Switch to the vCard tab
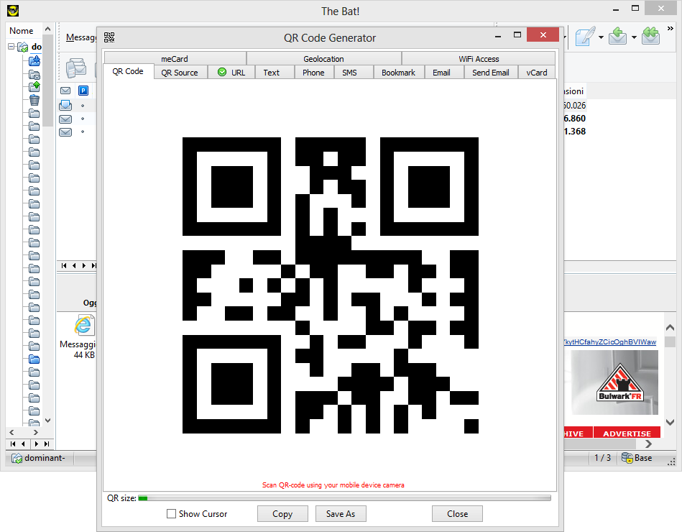The image size is (682, 532). click(x=537, y=73)
